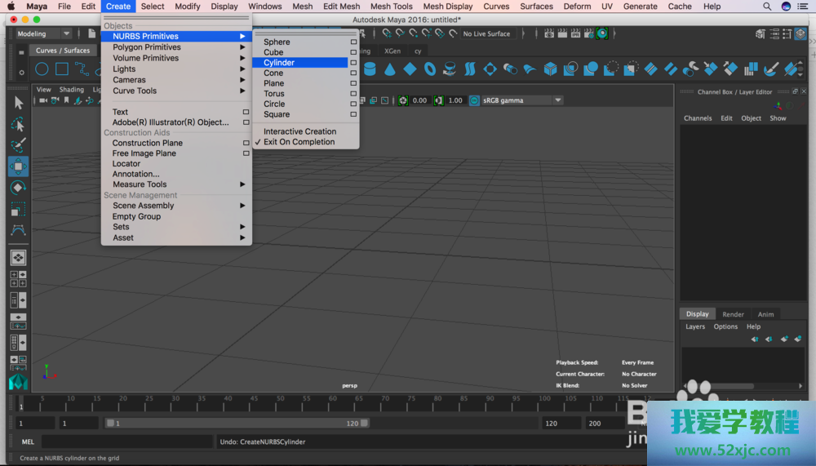Choose Cylinder from NURBS Primitives

point(279,63)
